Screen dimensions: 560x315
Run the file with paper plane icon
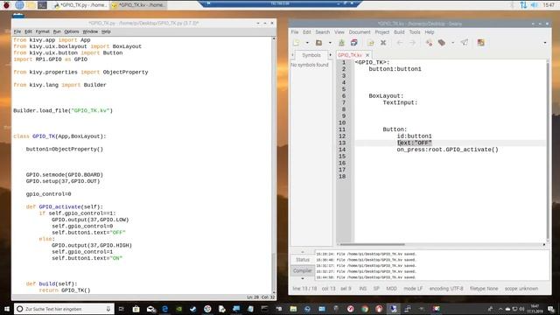pos(465,43)
